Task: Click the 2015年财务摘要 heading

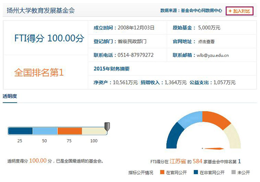Action: (x=111, y=69)
